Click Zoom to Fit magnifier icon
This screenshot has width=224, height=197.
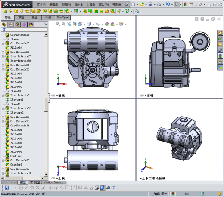pyautogui.click(x=58, y=24)
